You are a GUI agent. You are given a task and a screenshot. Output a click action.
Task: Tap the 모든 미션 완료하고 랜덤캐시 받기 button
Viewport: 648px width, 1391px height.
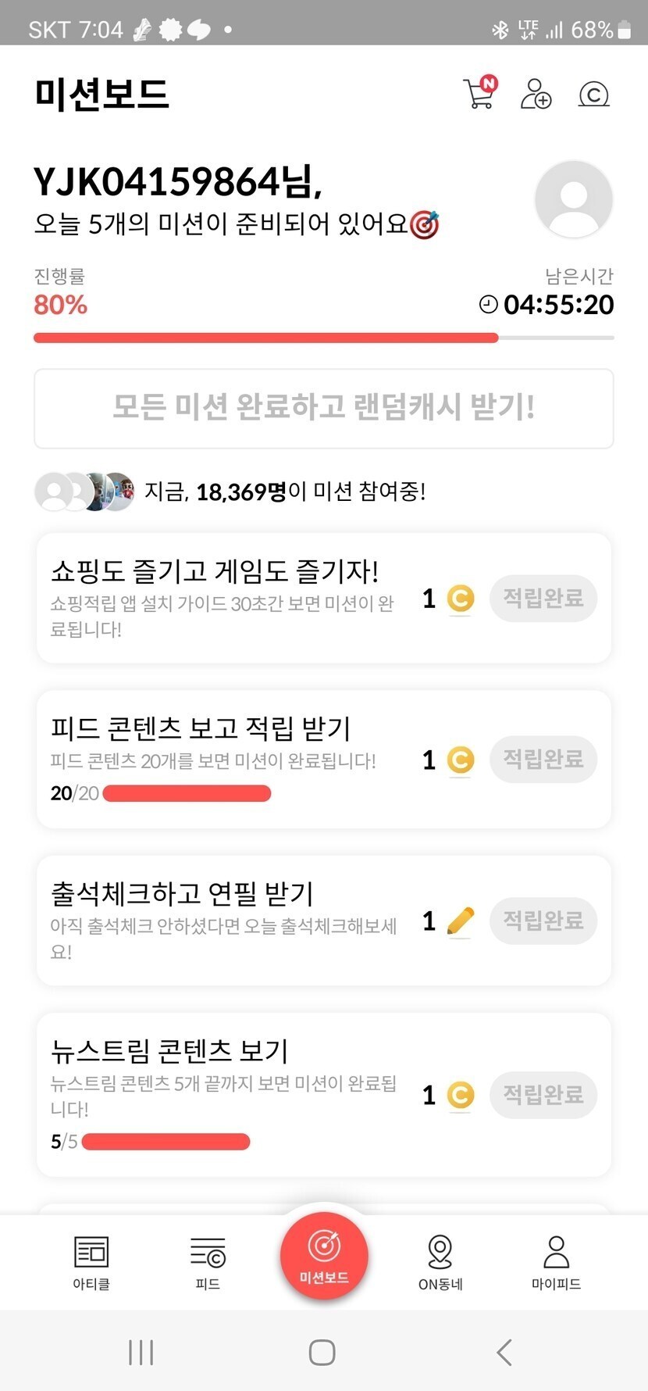pyautogui.click(x=323, y=409)
